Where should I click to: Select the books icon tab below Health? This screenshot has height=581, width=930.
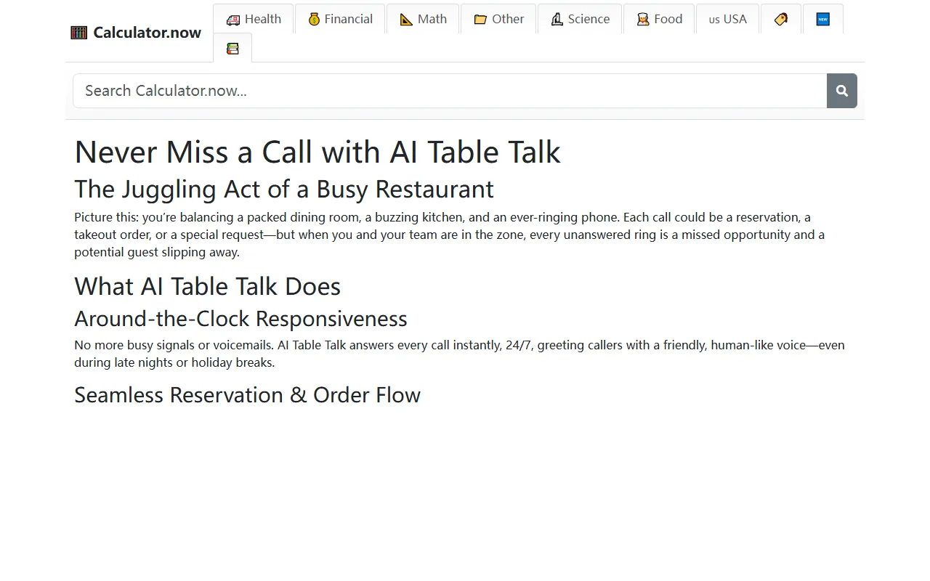(232, 47)
